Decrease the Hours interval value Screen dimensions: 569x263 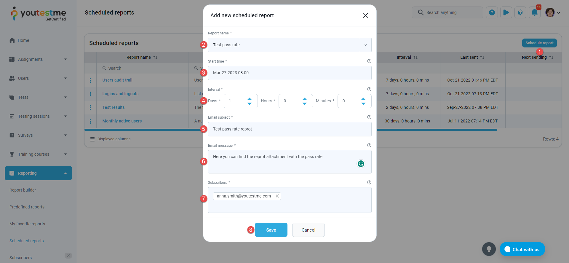(304, 103)
